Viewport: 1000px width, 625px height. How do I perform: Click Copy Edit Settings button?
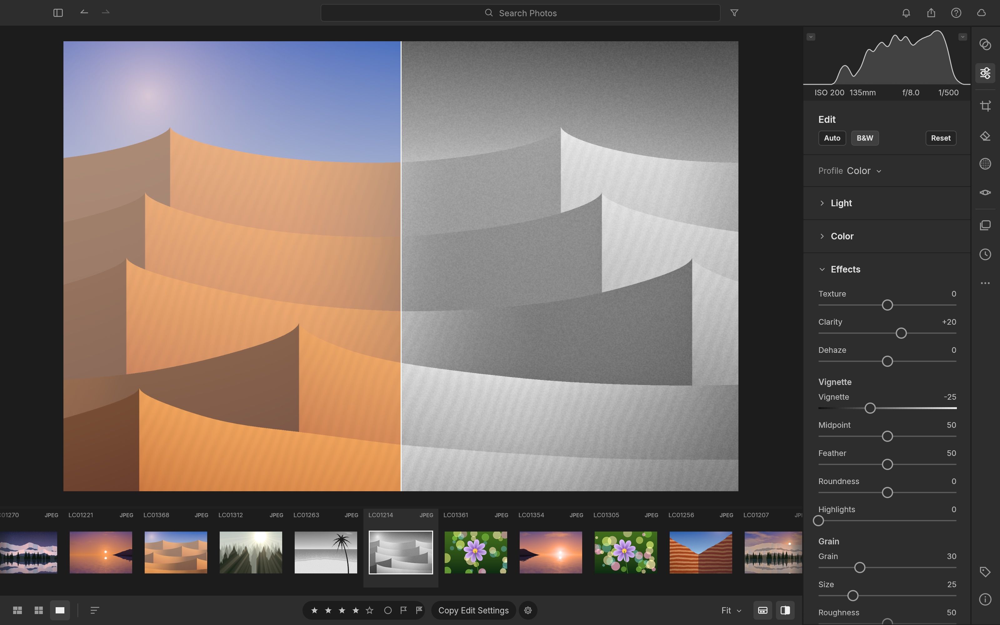(x=473, y=610)
